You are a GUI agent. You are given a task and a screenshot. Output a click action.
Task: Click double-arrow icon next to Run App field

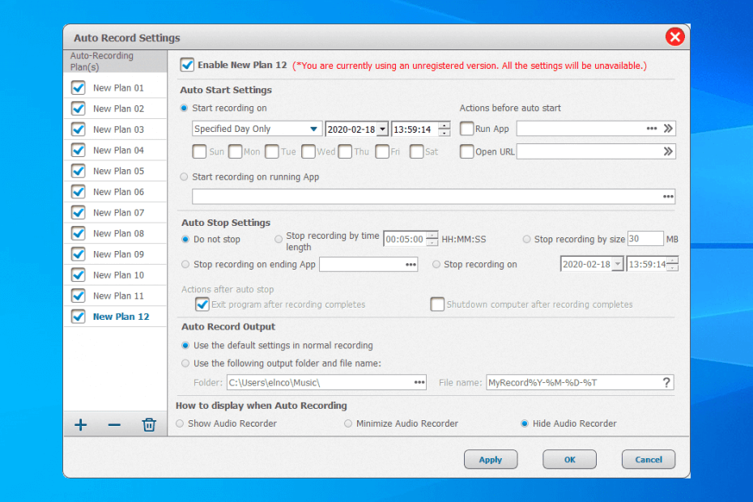point(668,128)
